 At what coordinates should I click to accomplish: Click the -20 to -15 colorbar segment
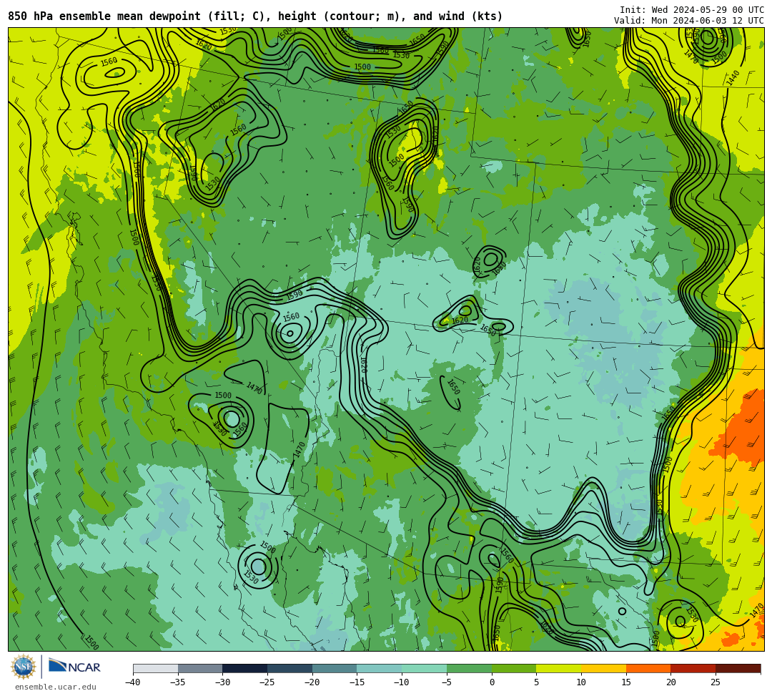pyautogui.click(x=335, y=668)
